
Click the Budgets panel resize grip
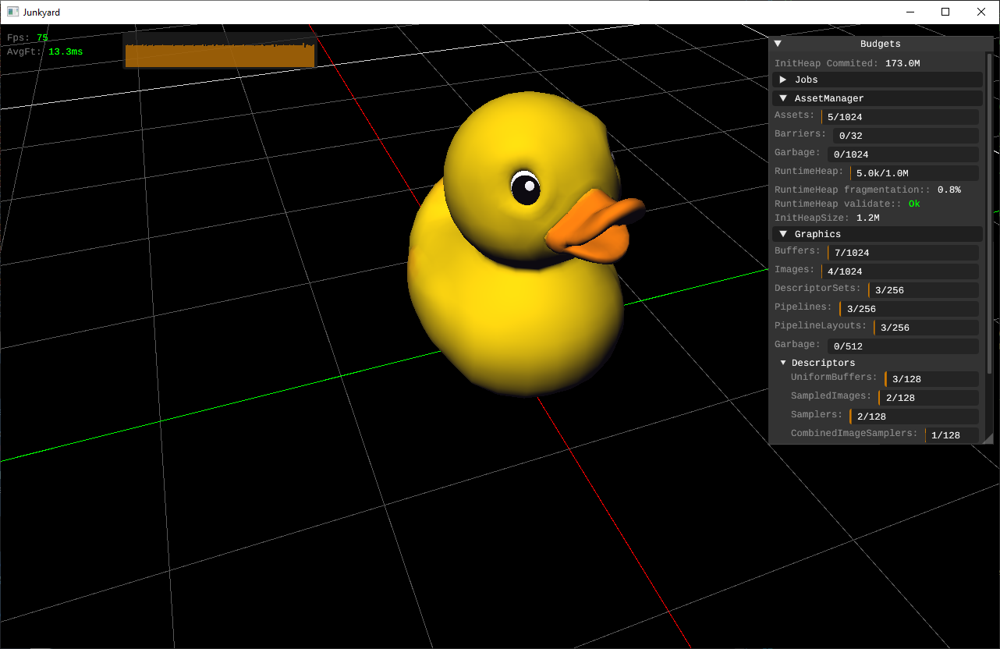(x=988, y=438)
